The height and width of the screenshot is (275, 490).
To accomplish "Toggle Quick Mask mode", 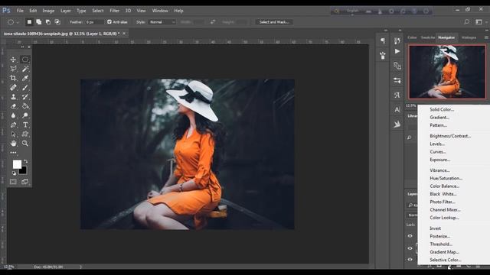I will pos(13,182).
